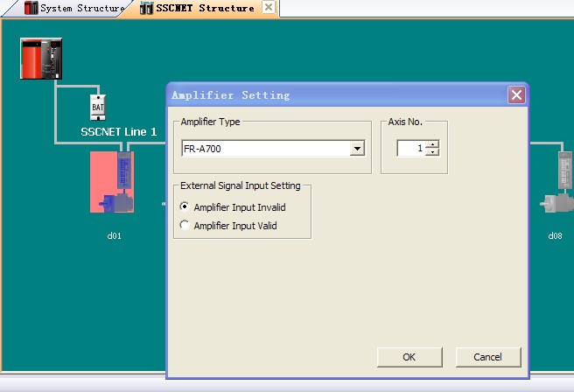Click the SSCNET Structure tab icon
Image resolution: width=574 pixels, height=392 pixels.
click(x=146, y=9)
